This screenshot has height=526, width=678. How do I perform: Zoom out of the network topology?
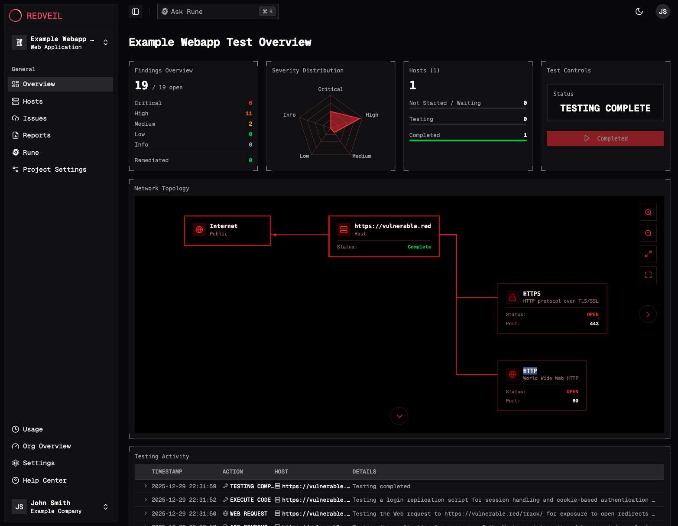(x=648, y=233)
